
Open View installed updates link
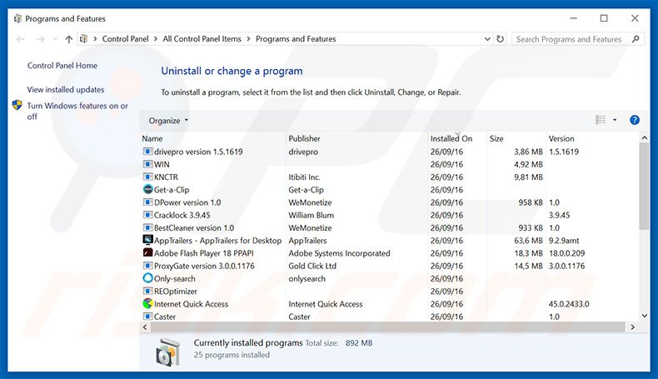[66, 89]
